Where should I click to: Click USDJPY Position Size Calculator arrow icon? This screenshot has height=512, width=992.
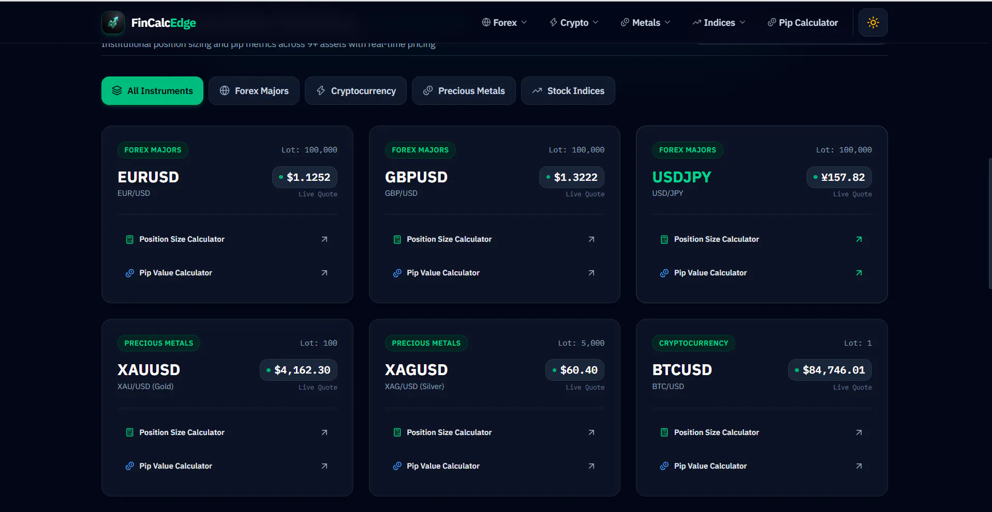[x=859, y=239]
